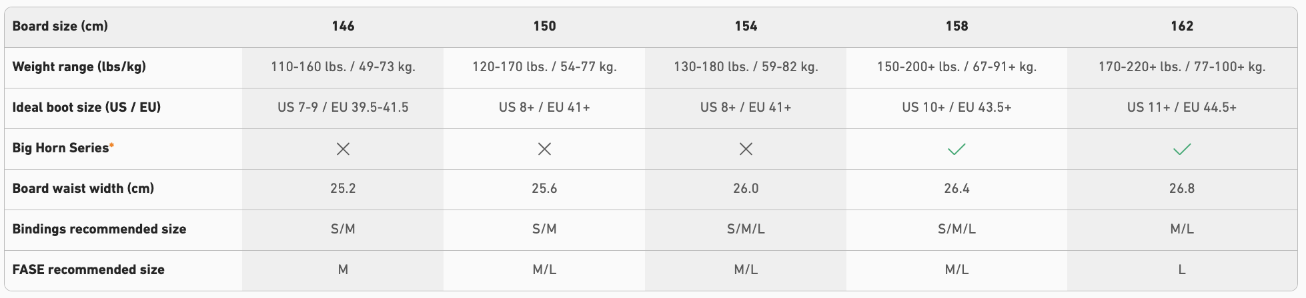1306x298 pixels.
Task: Click the FASE recommended size row label
Action: point(88,269)
